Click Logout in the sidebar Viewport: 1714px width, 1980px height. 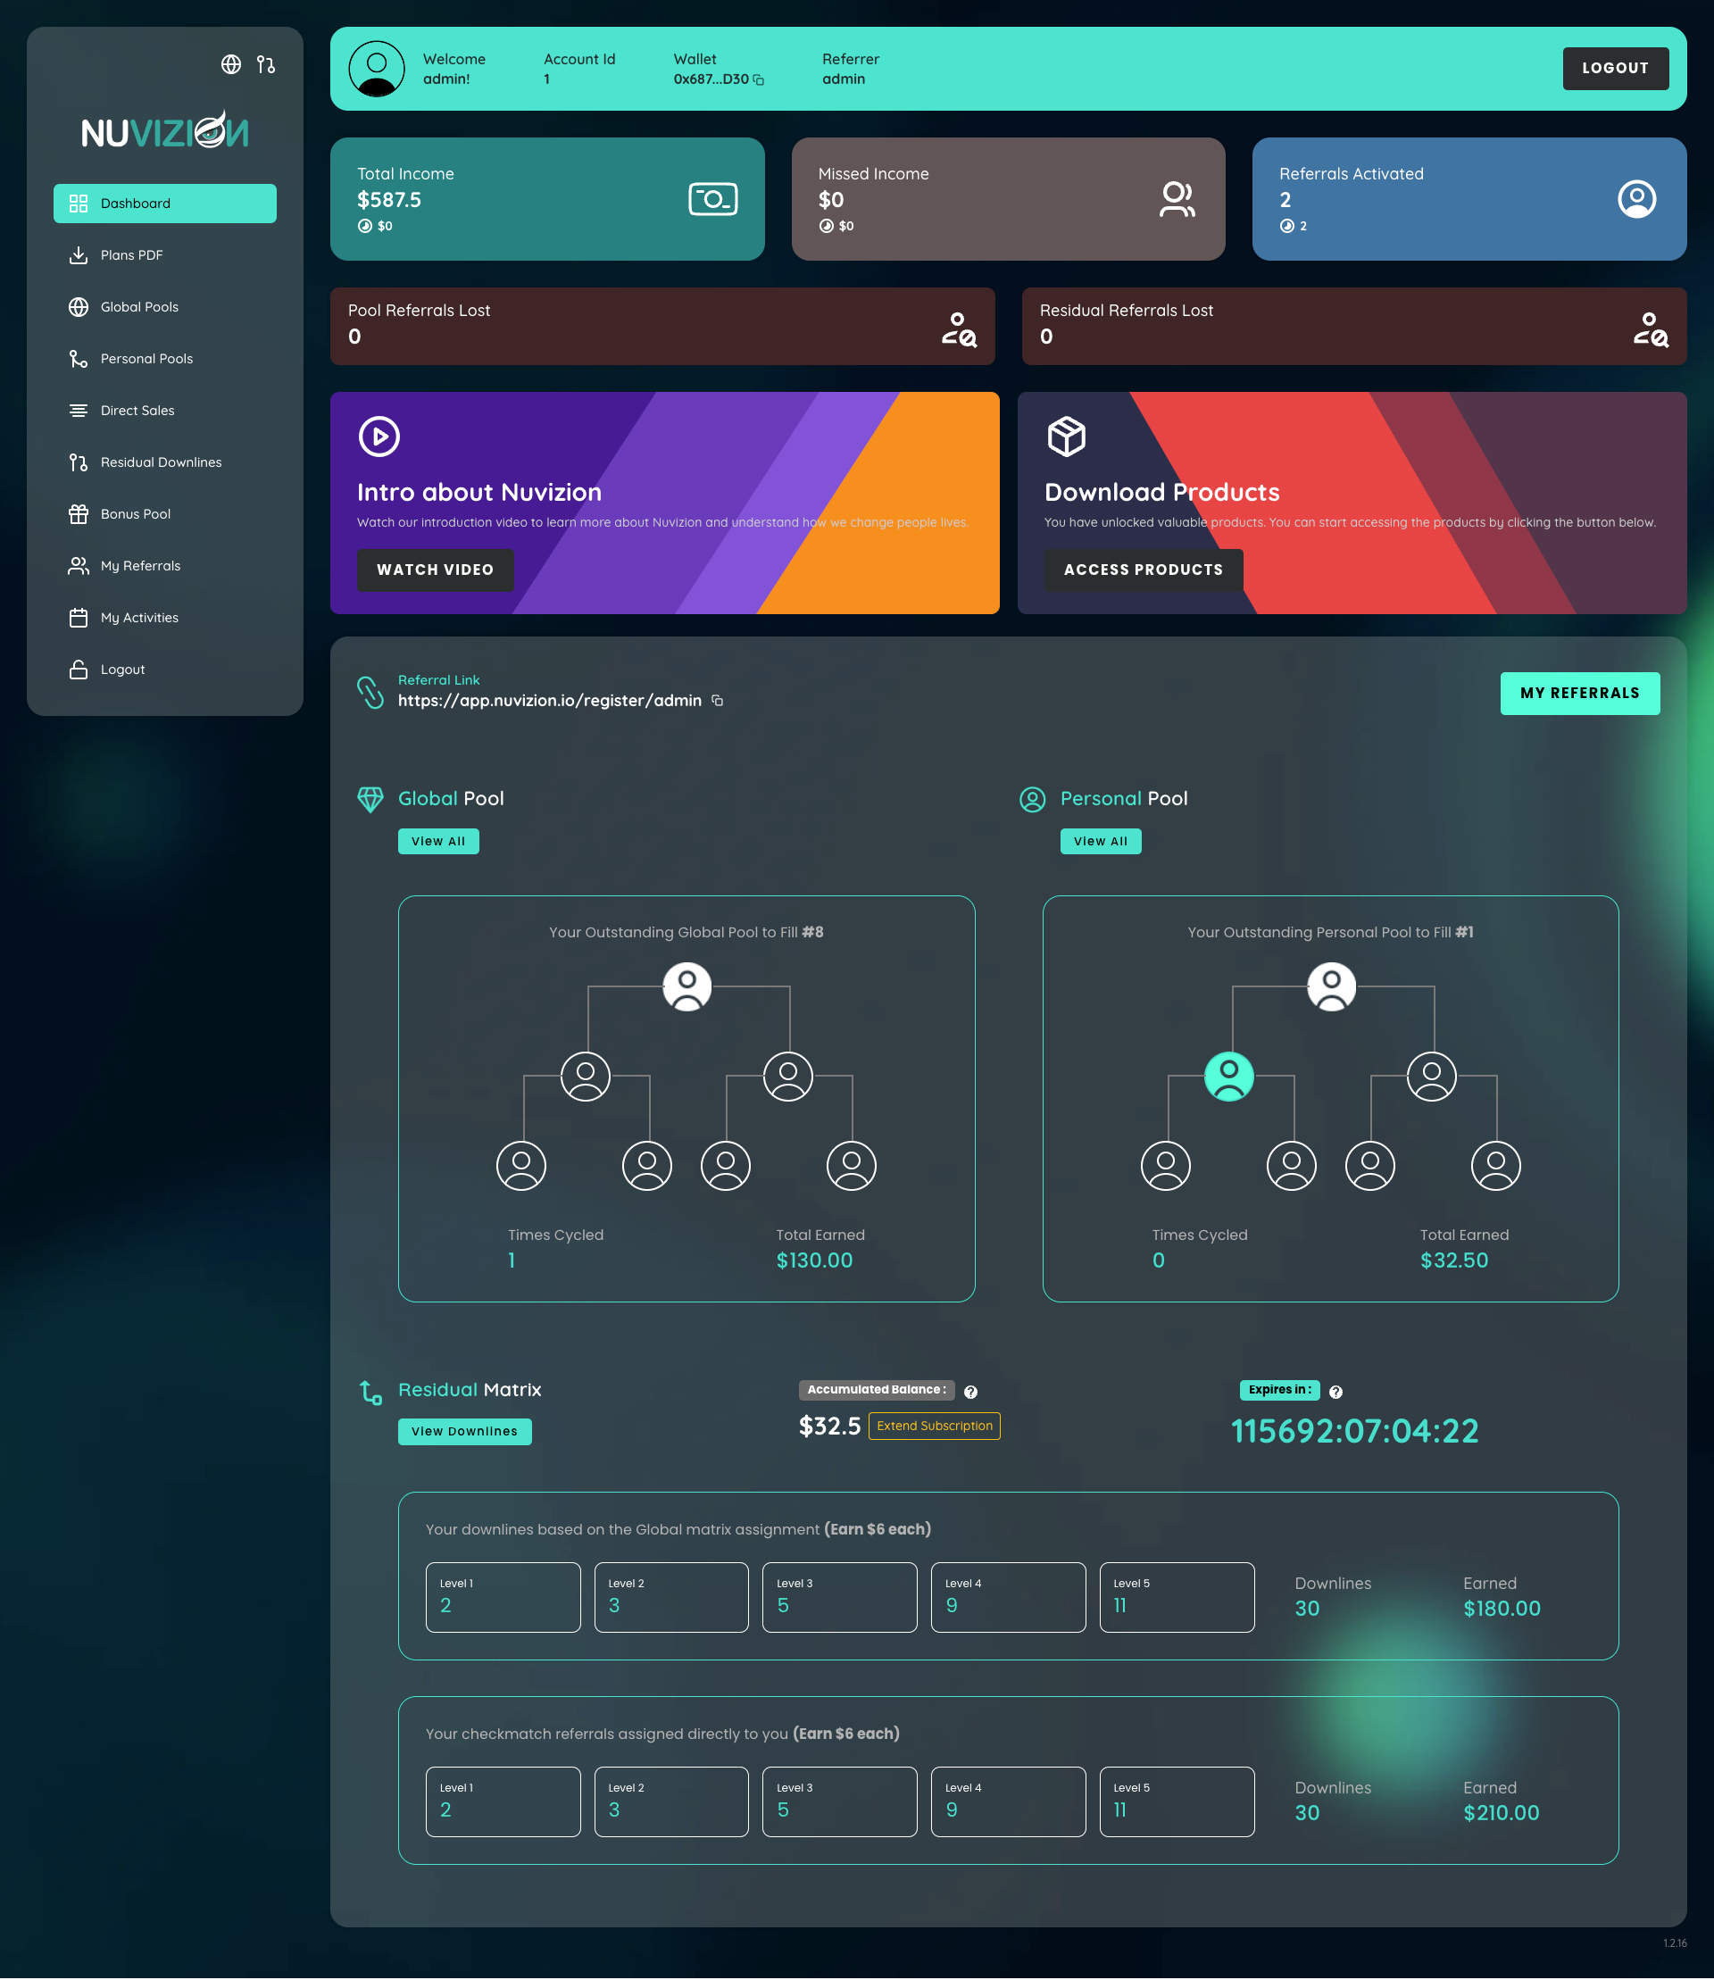tap(164, 669)
